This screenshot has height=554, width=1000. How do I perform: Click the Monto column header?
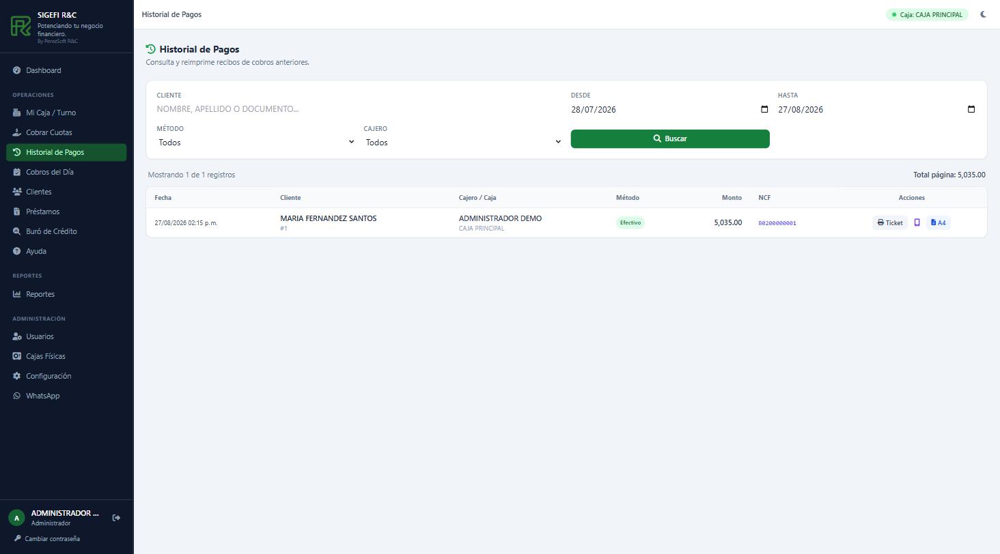point(732,198)
